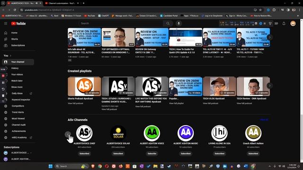The height and width of the screenshot is (170, 303).
Task: Click View all for ASv Channels
Action: (264, 119)
